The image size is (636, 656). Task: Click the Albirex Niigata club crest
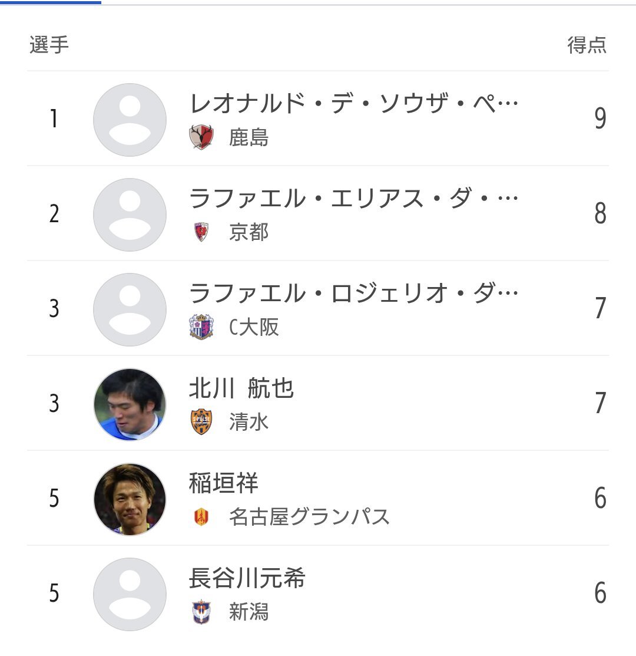pos(201,612)
